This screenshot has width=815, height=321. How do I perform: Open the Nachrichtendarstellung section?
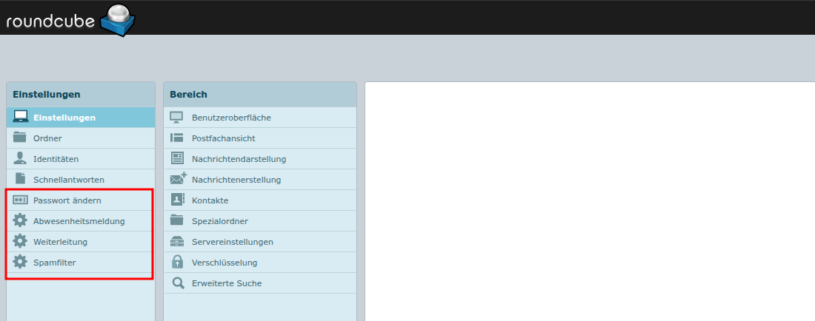coord(239,159)
